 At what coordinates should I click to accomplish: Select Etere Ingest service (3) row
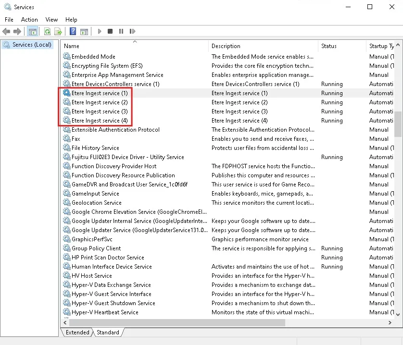coord(100,111)
